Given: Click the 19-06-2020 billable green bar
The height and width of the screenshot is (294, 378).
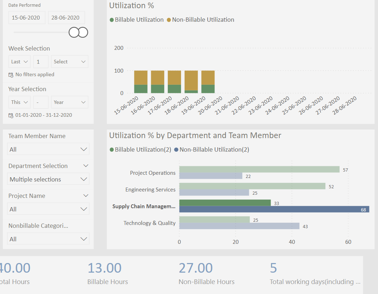Looking at the screenshot, I should [x=208, y=89].
